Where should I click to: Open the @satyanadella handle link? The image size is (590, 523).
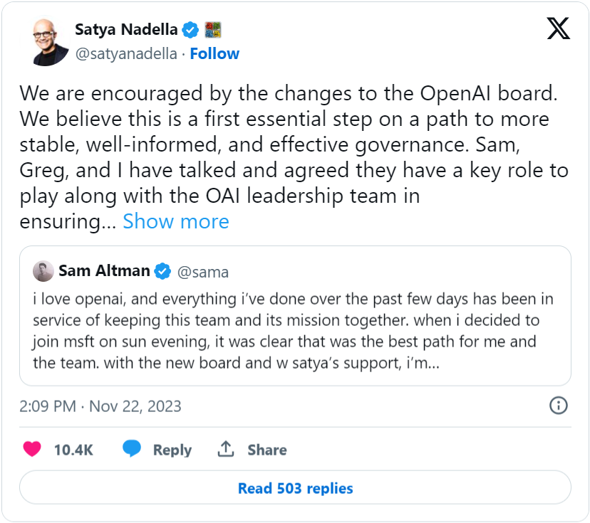126,54
